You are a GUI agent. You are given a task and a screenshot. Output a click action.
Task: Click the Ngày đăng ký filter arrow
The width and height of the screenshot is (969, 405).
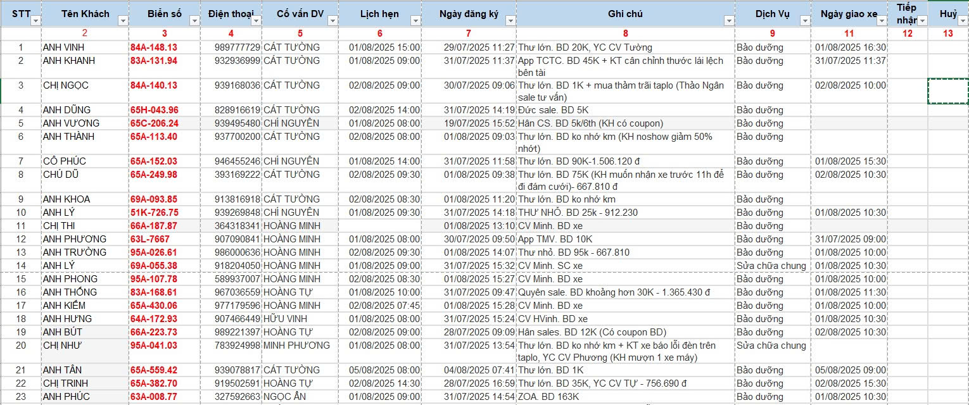point(510,21)
